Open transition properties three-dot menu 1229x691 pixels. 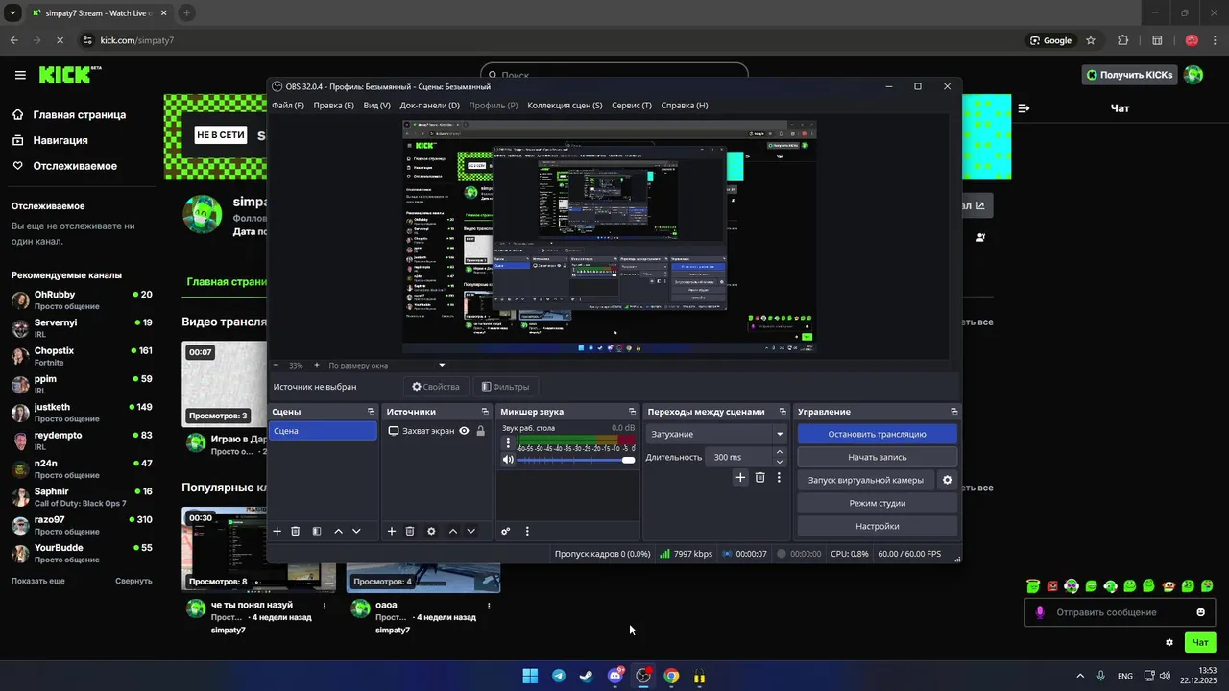point(779,477)
